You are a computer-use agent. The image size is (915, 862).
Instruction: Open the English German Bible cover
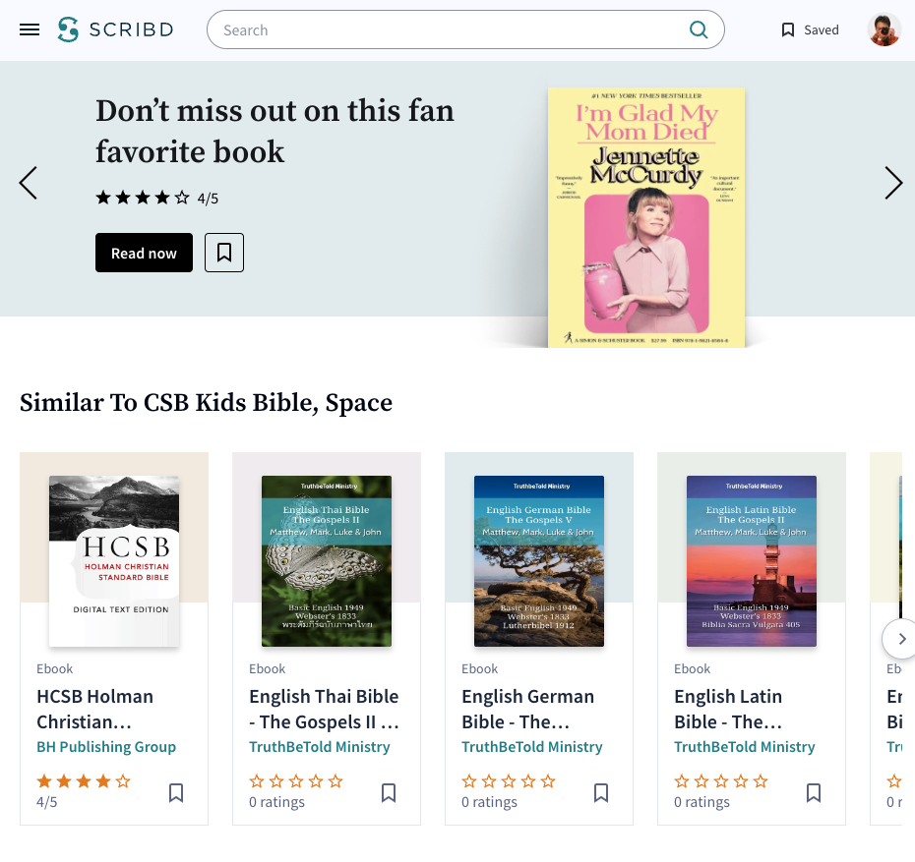pos(538,561)
